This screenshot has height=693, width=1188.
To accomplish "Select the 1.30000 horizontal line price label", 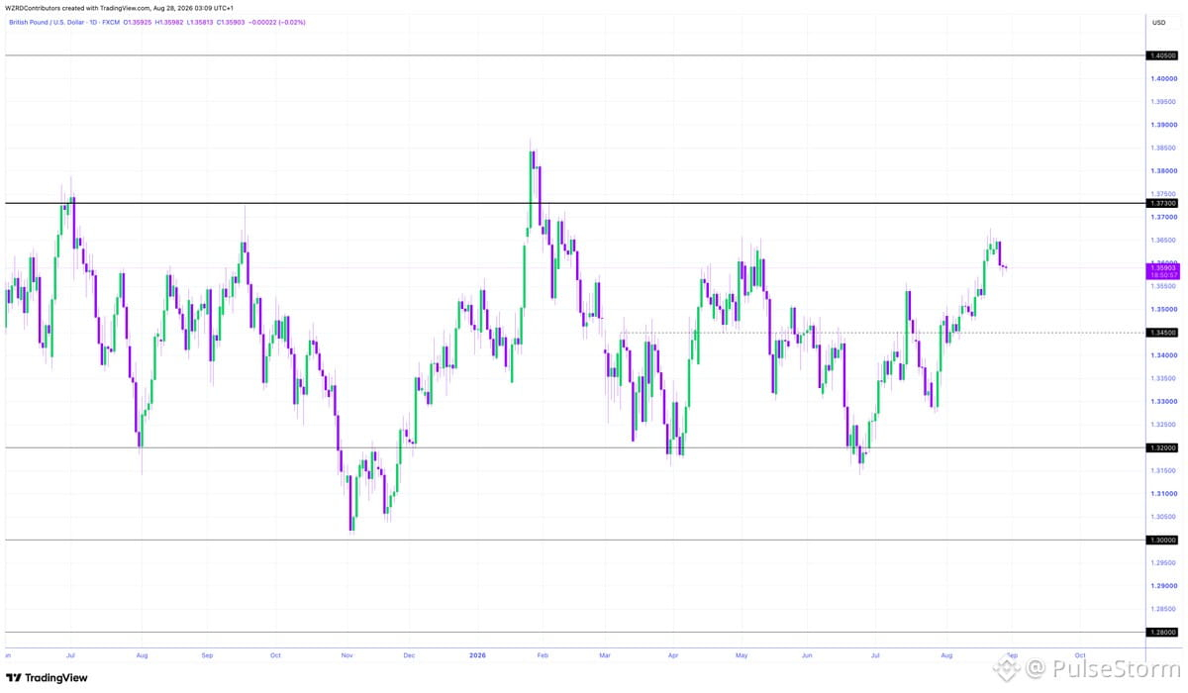I will (x=1162, y=540).
